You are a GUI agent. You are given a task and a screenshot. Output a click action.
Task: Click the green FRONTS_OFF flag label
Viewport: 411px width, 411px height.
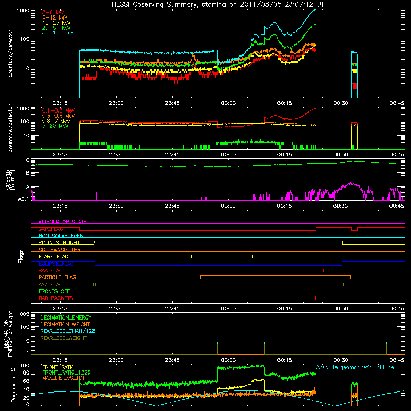pos(54,291)
